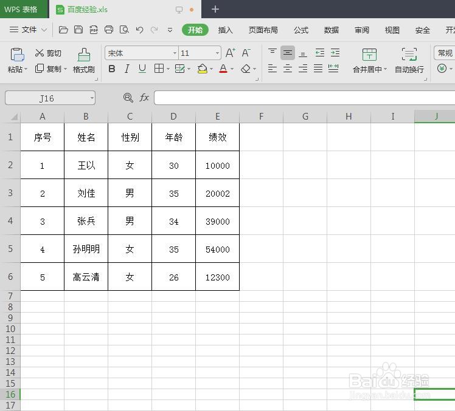Align text left icon
Image resolution: width=455 pixels, height=411 pixels.
click(x=272, y=69)
